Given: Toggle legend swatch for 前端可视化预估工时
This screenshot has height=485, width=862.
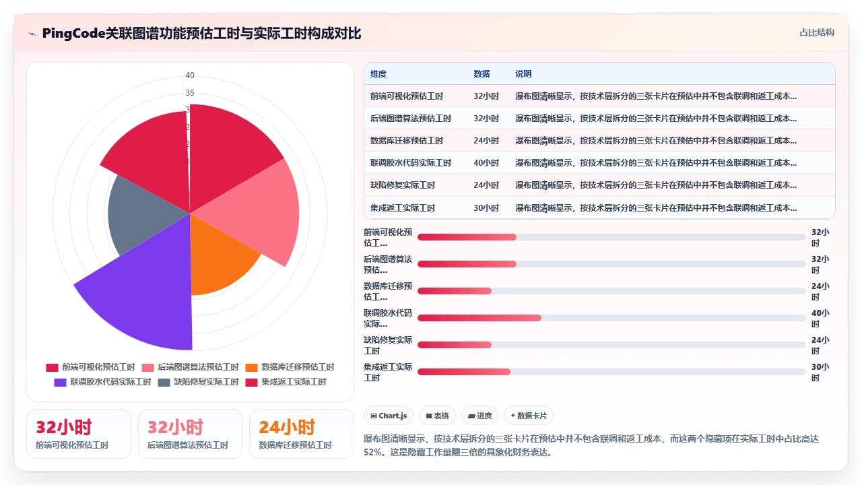Looking at the screenshot, I should 52,367.
